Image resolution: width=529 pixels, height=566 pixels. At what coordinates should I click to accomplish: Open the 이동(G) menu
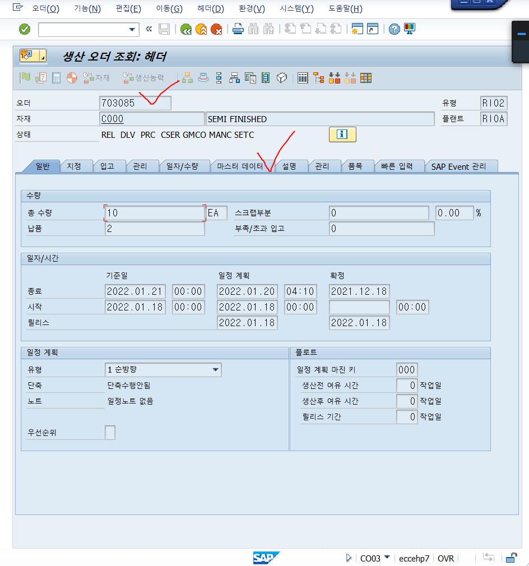169,8
